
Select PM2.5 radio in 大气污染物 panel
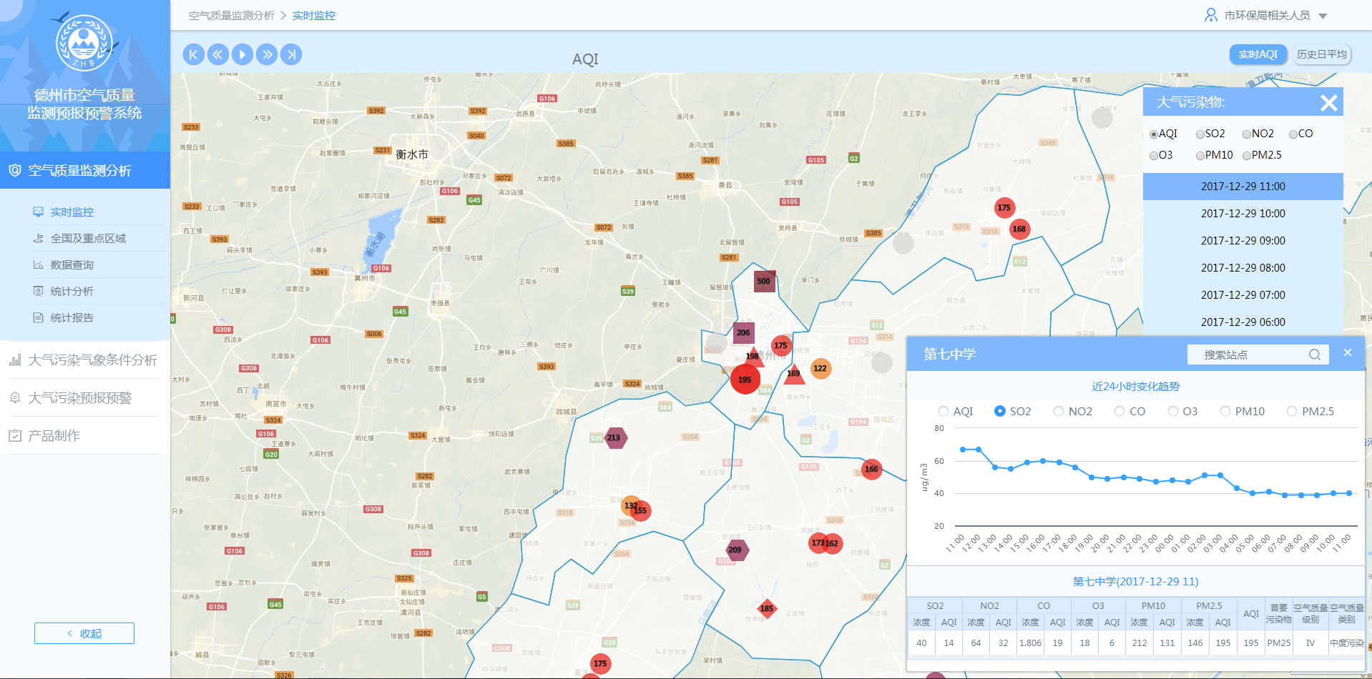(x=1247, y=156)
